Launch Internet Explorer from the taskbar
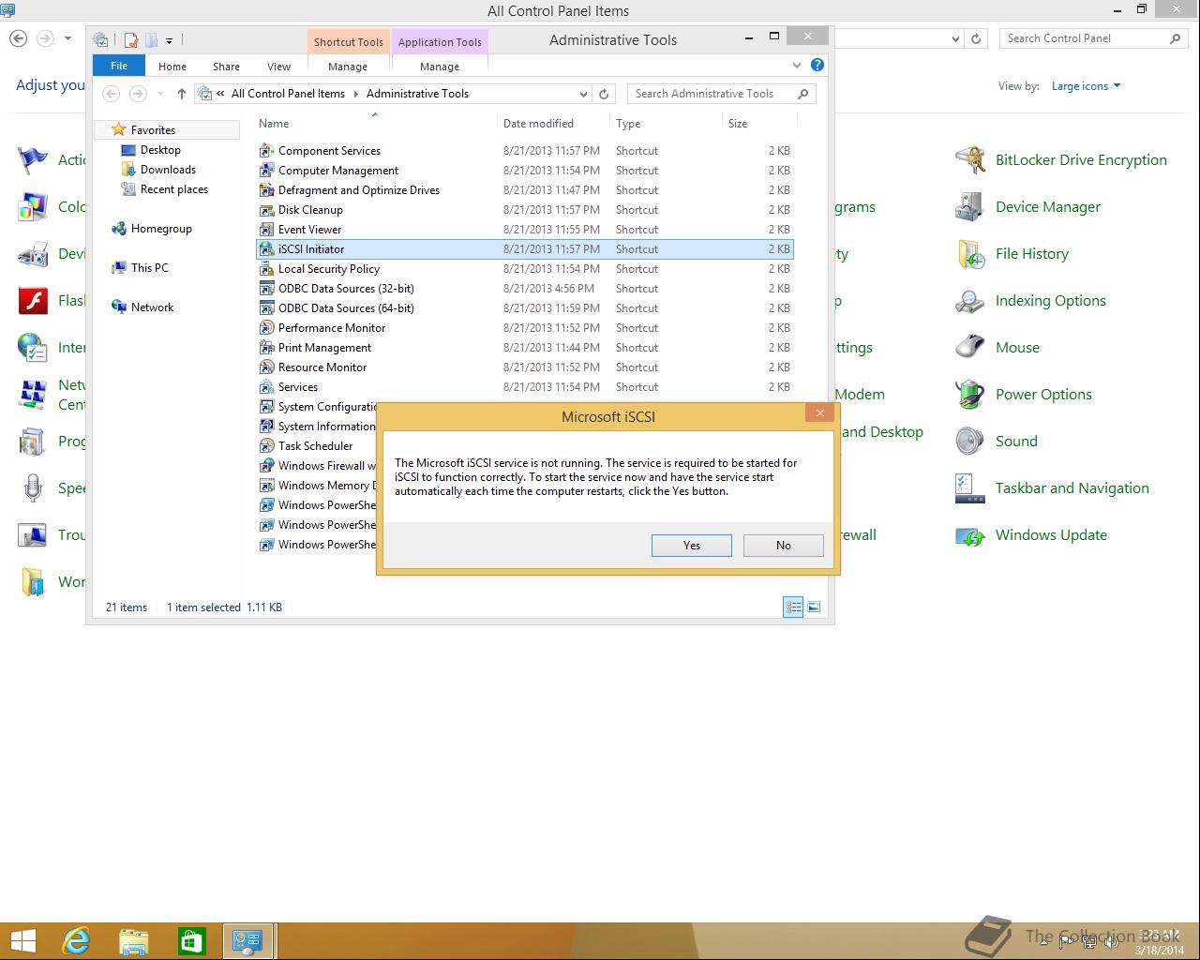The image size is (1200, 960). [x=76, y=941]
